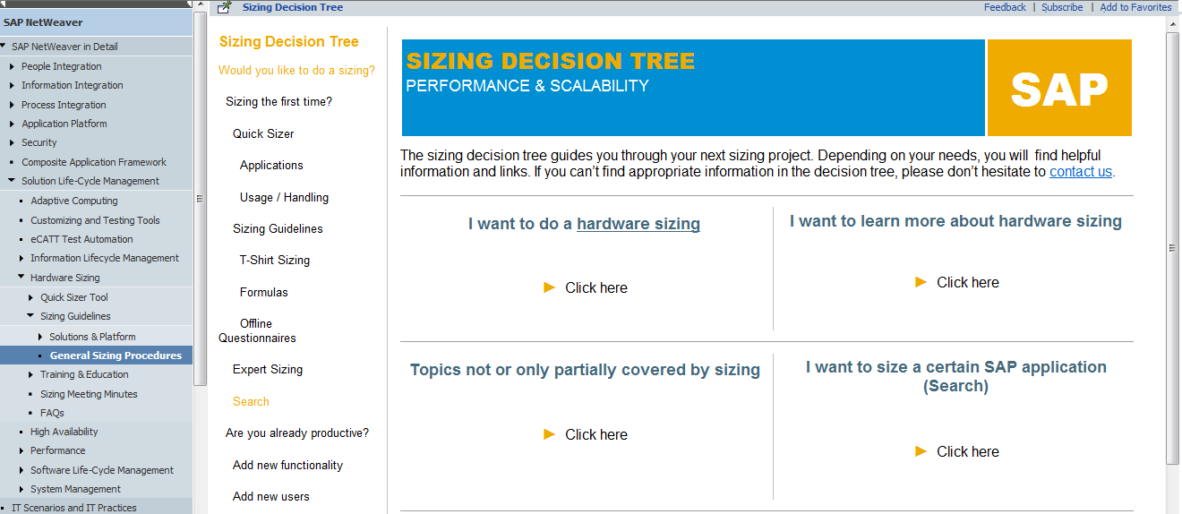
Task: Click the orange arrow under hardware sizing heading
Action: (550, 287)
